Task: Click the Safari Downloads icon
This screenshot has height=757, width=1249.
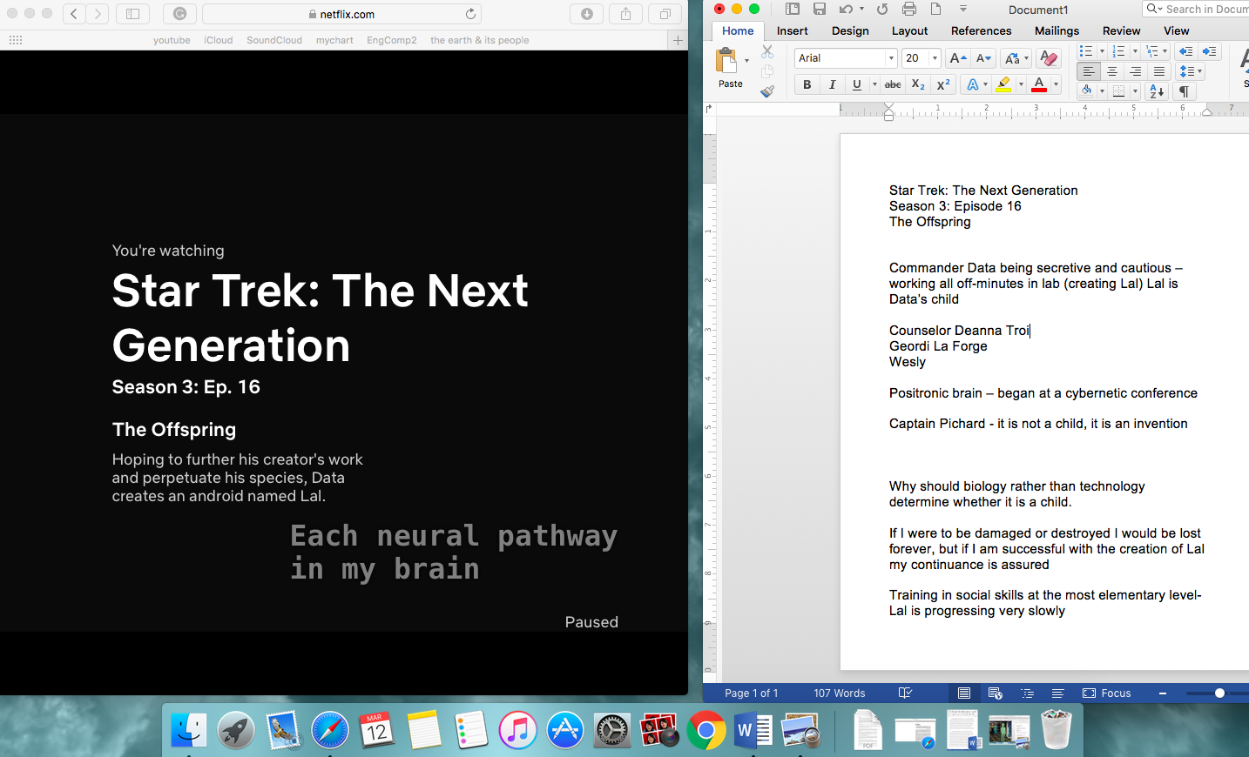Action: pyautogui.click(x=586, y=14)
